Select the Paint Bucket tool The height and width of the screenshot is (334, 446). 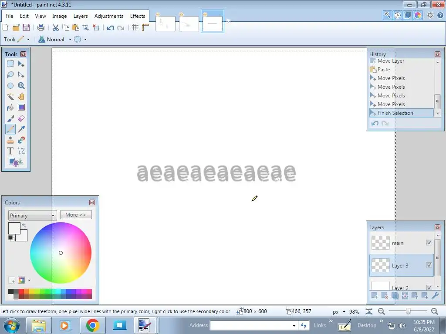pyautogui.click(x=10, y=107)
